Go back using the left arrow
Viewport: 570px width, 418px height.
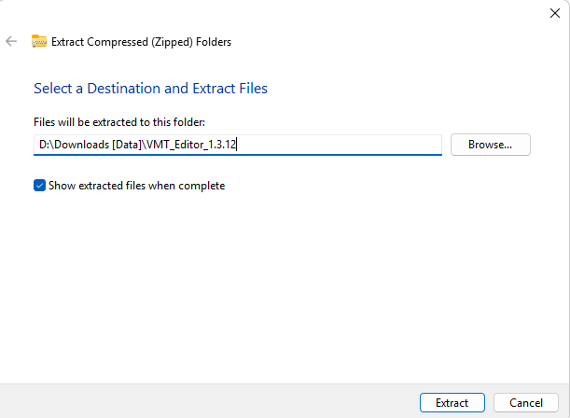(x=11, y=41)
